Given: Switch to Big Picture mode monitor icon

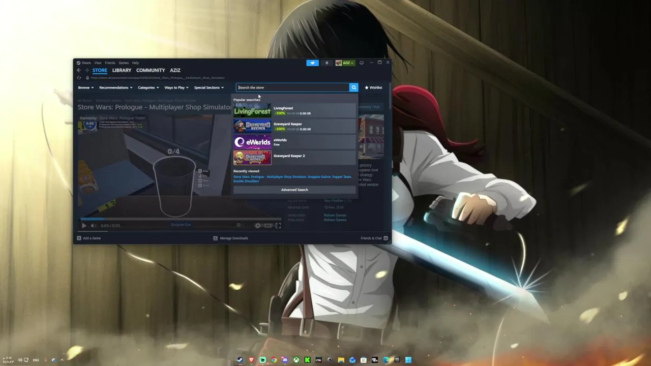Looking at the screenshot, I should [x=362, y=63].
